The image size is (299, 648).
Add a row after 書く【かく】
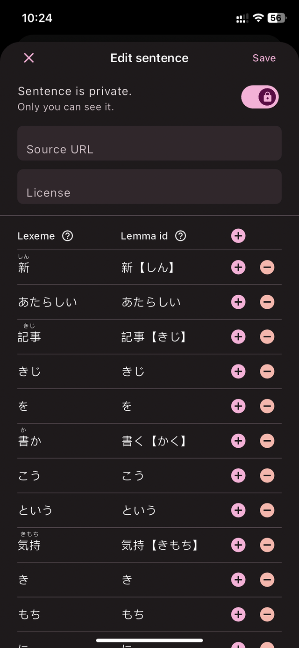[x=238, y=441]
